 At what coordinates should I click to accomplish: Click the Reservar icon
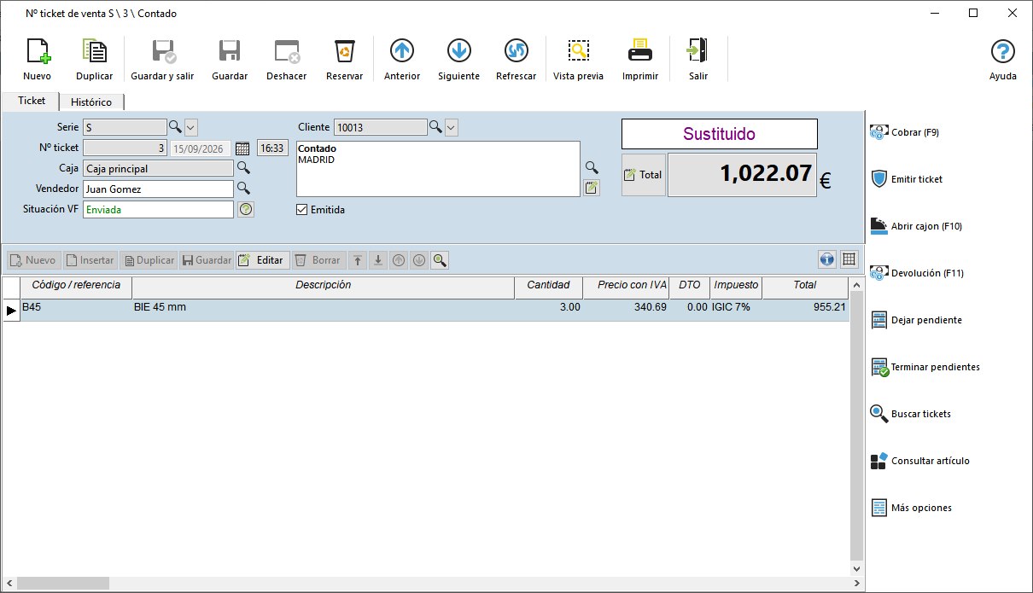click(344, 59)
